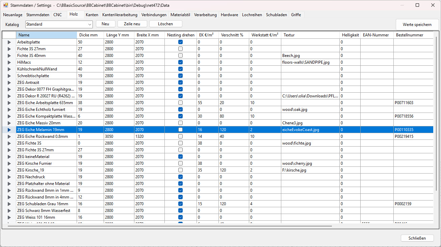This screenshot has width=441, height=247.
Task: Click the application icon in the title bar
Action: tap(5, 5)
